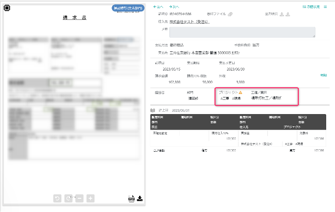Viewport: 335px width, 212px height.
Task: Click the first download icon beside 出力状況
Action: click(x=282, y=14)
